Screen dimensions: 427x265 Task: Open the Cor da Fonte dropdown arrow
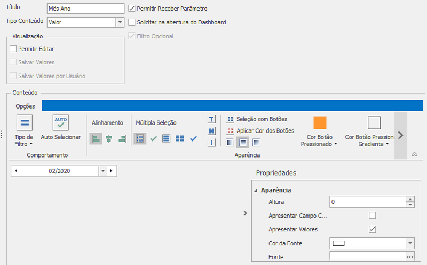click(410, 243)
